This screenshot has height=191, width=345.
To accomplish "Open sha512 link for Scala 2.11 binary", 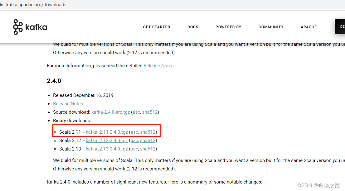I will (148, 132).
